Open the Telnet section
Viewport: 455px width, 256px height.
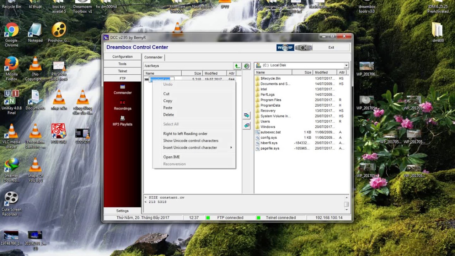click(x=122, y=71)
